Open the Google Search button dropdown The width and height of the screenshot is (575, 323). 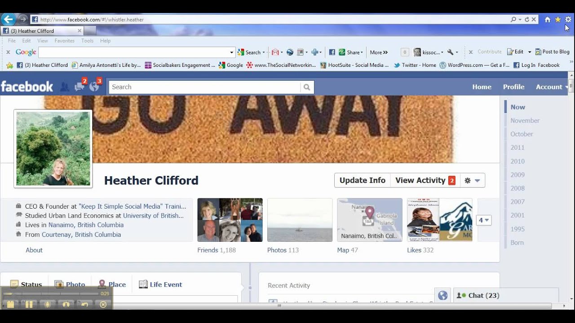[264, 52]
